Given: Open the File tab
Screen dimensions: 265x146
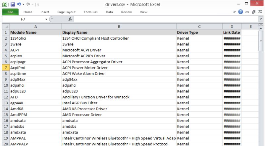Looking at the screenshot, I should click(x=10, y=12).
